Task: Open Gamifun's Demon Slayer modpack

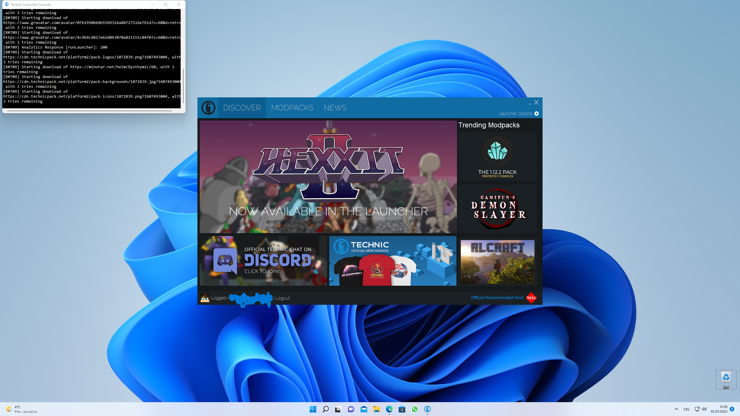Action: pyautogui.click(x=497, y=209)
